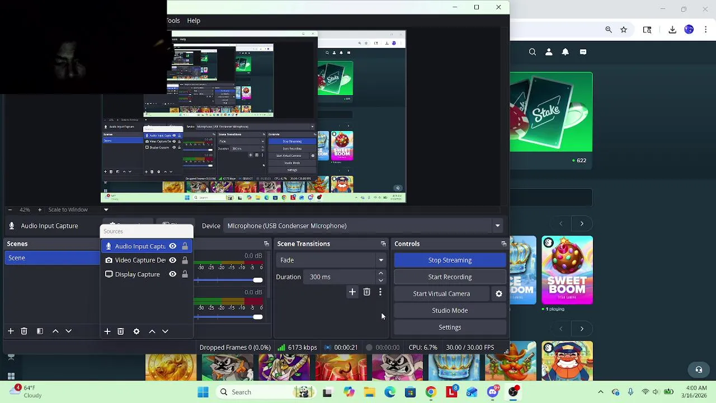Viewport: 716px width, 403px height.
Task: Increase transition duration stepper up
Action: [x=381, y=274]
